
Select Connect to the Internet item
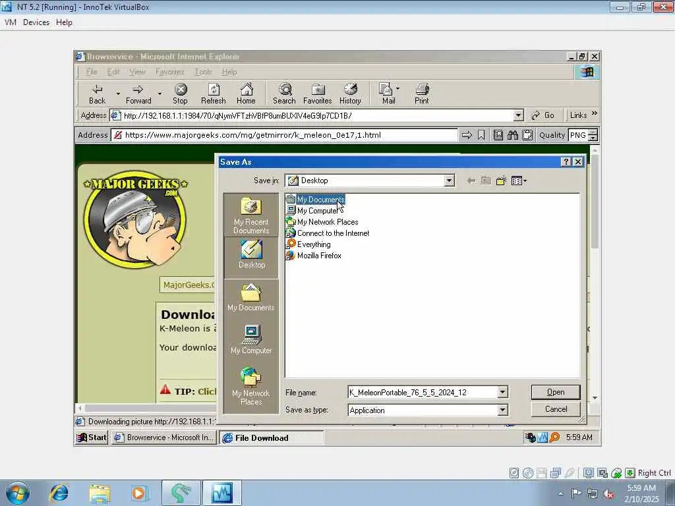coord(328,233)
